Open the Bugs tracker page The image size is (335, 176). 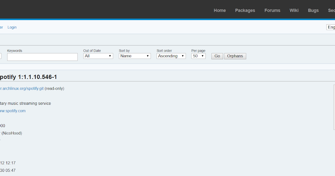313,10
